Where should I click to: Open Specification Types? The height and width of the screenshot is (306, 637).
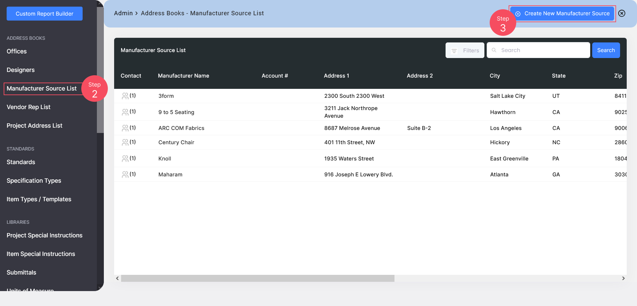coord(34,181)
